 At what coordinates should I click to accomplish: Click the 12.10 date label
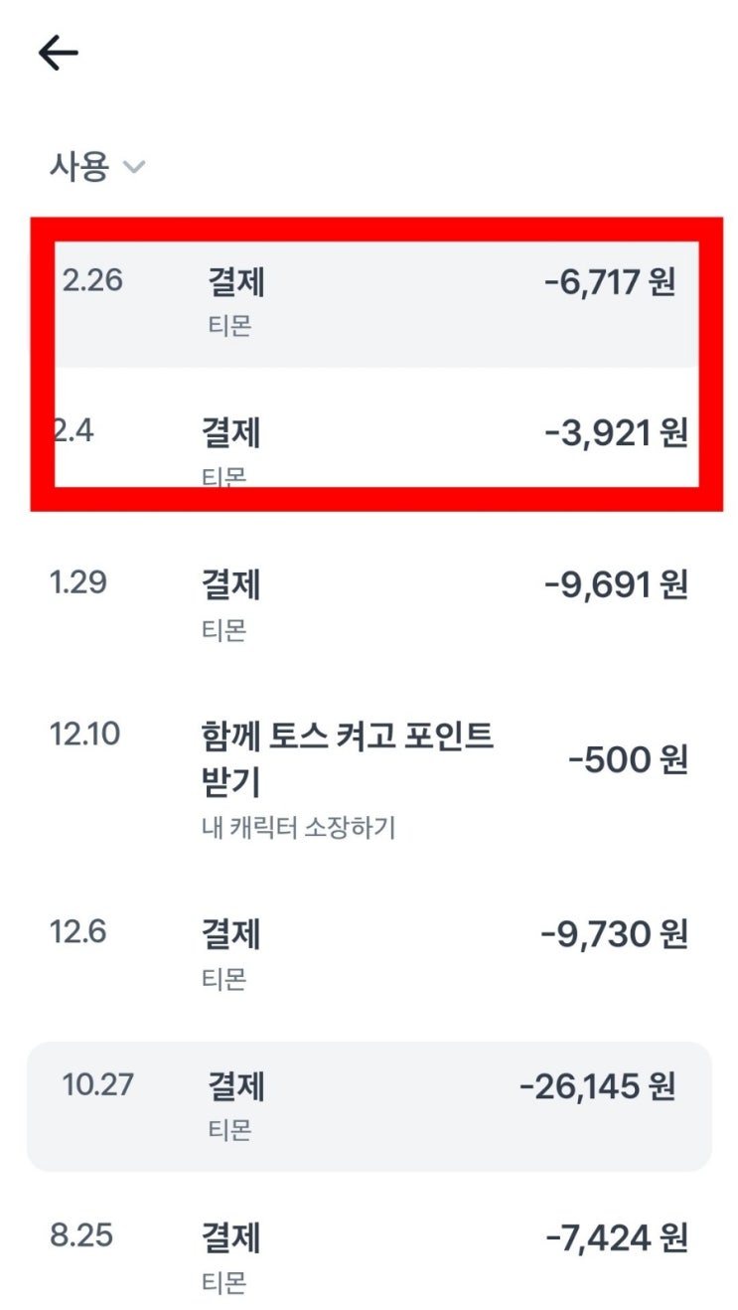tap(84, 735)
